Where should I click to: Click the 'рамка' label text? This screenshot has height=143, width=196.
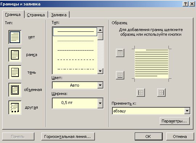[x=32, y=55]
